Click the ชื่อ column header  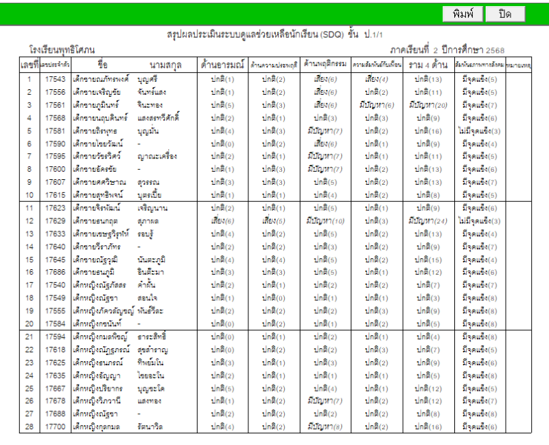[103, 65]
